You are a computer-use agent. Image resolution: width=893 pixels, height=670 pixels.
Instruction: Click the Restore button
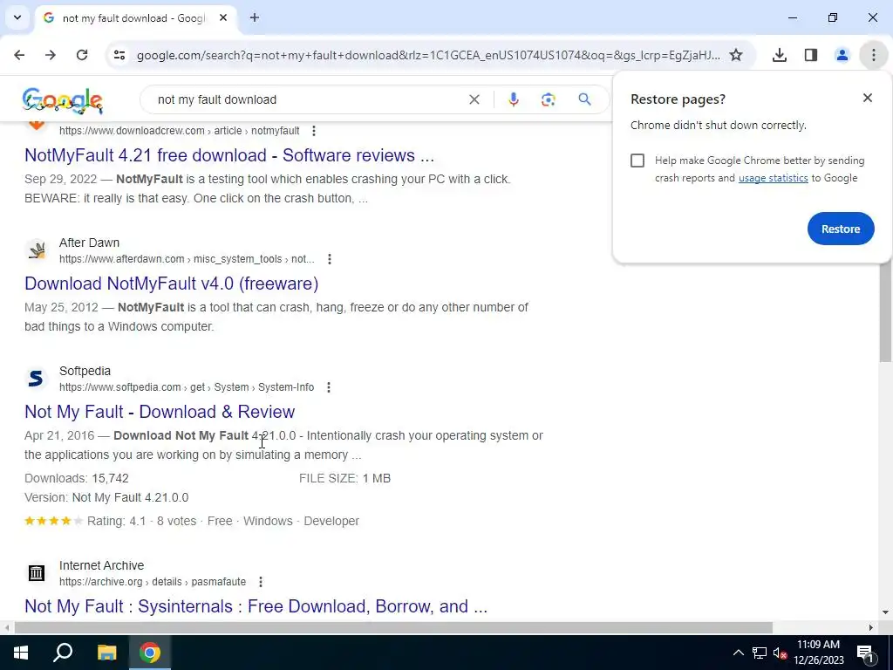pos(841,229)
